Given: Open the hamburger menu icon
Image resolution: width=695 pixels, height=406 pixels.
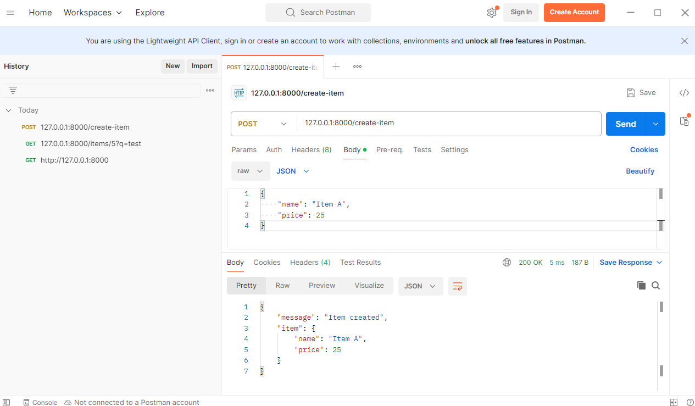Looking at the screenshot, I should point(10,13).
